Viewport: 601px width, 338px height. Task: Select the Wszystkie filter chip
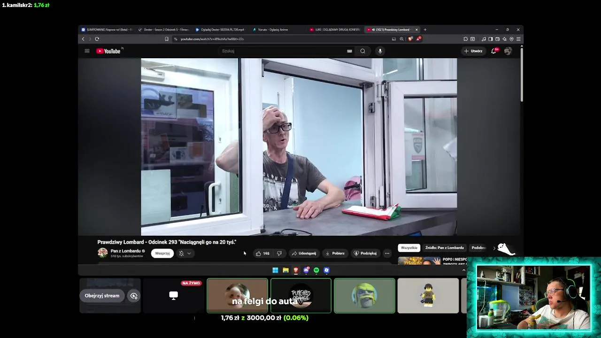pyautogui.click(x=409, y=248)
